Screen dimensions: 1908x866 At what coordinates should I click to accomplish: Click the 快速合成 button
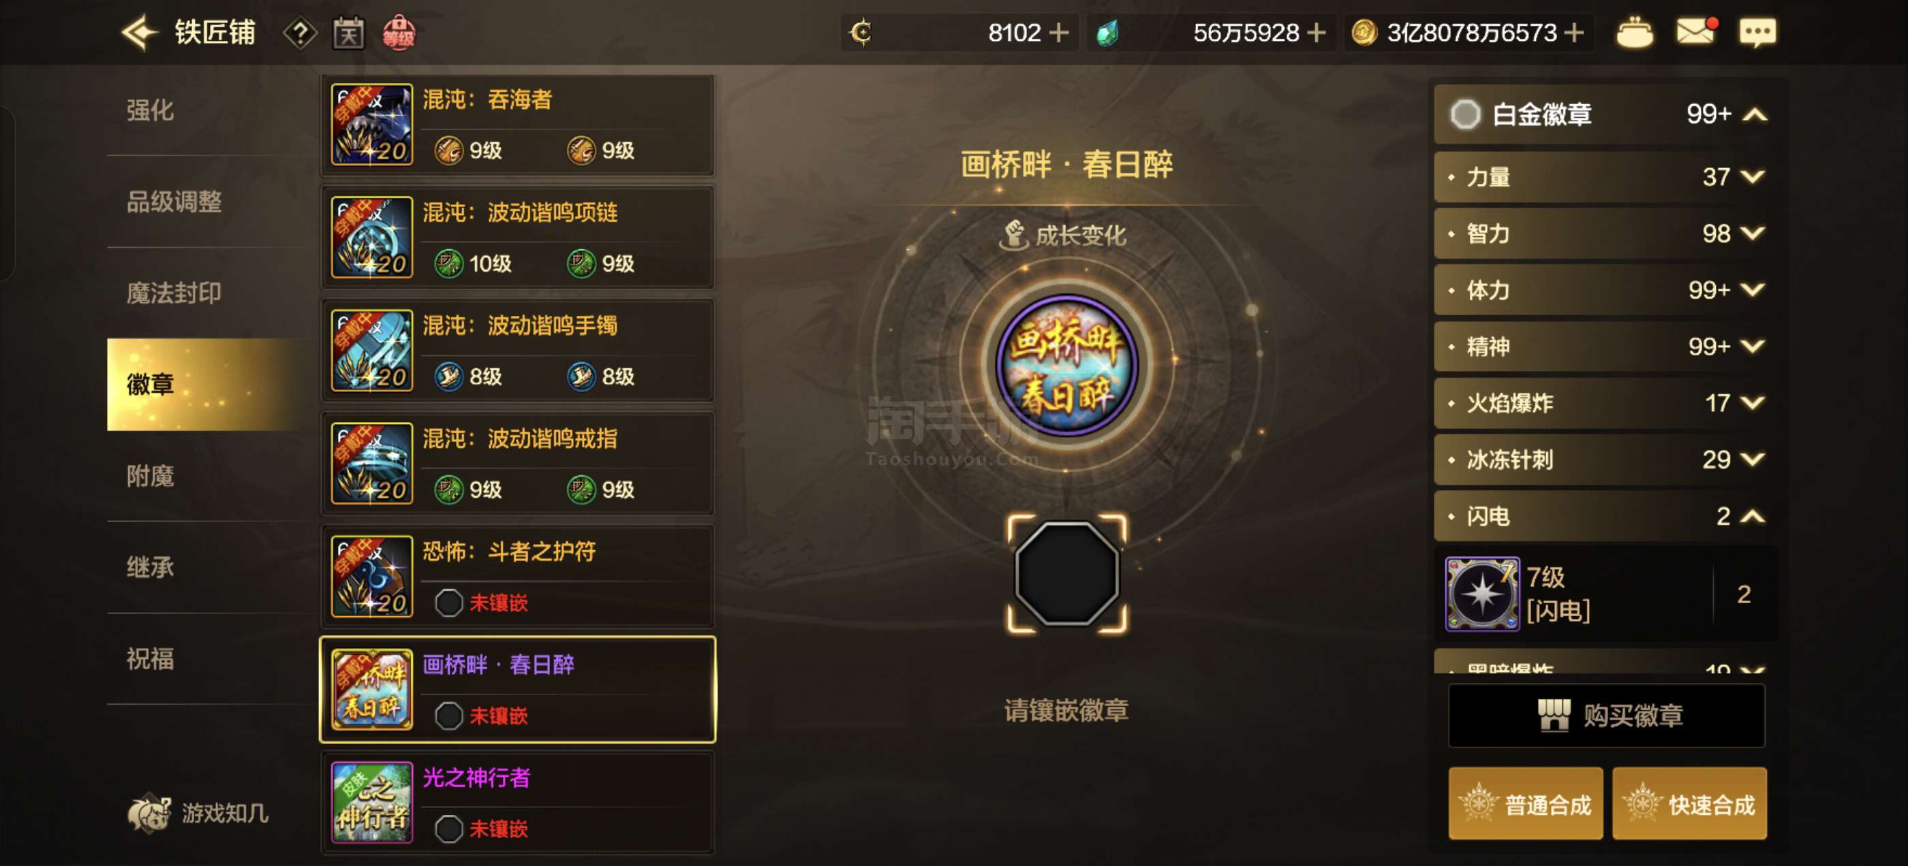[1689, 804]
